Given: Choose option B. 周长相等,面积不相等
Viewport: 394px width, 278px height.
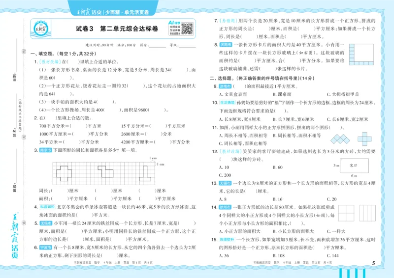Looking at the screenshot, I should point(297,136).
